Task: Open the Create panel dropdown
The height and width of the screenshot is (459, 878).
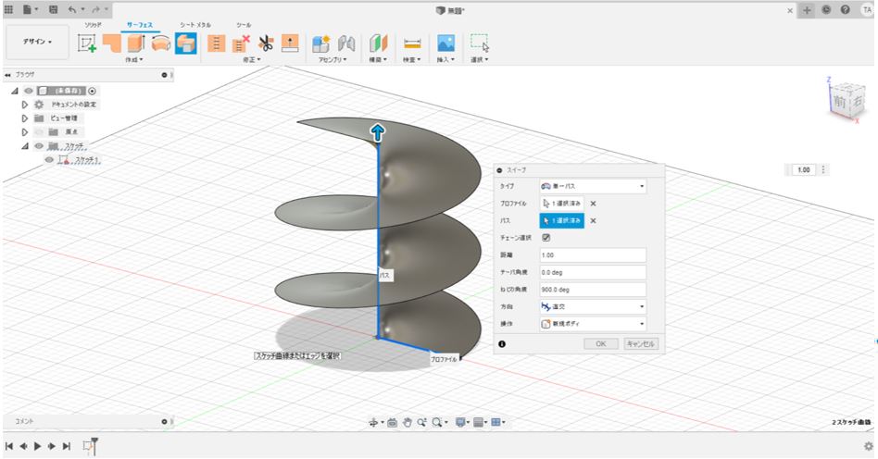Action: coord(134,59)
